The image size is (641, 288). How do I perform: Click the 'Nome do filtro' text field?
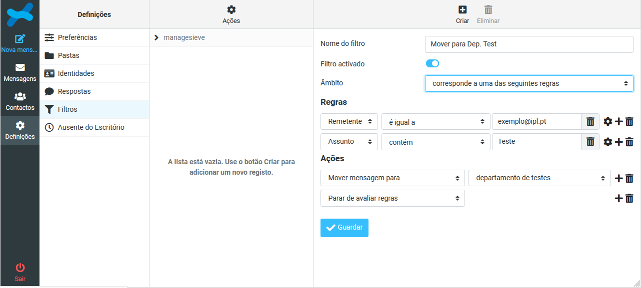click(528, 44)
